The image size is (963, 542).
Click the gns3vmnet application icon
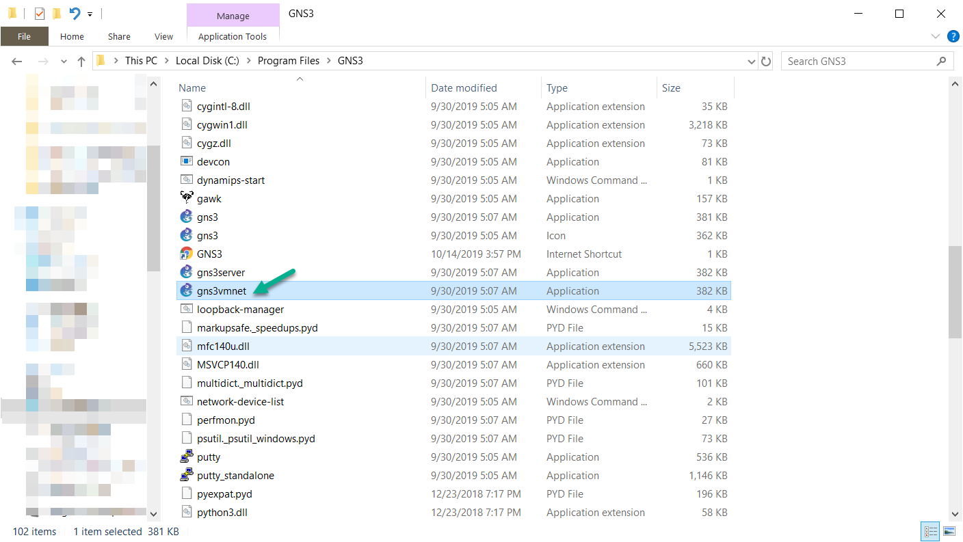[187, 290]
